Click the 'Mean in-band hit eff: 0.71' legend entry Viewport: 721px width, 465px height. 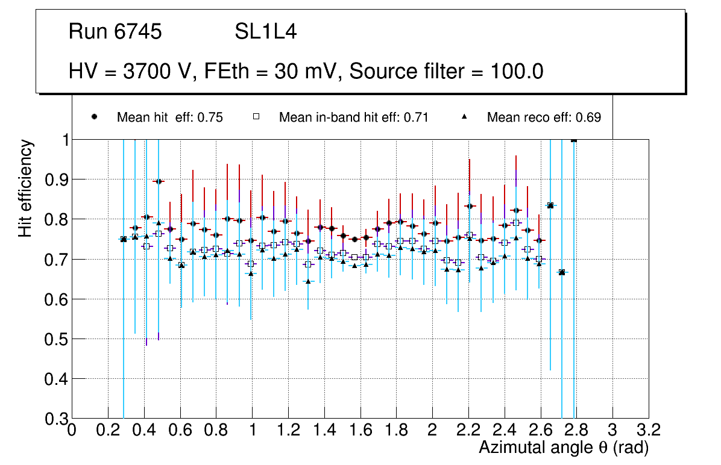pos(353,117)
